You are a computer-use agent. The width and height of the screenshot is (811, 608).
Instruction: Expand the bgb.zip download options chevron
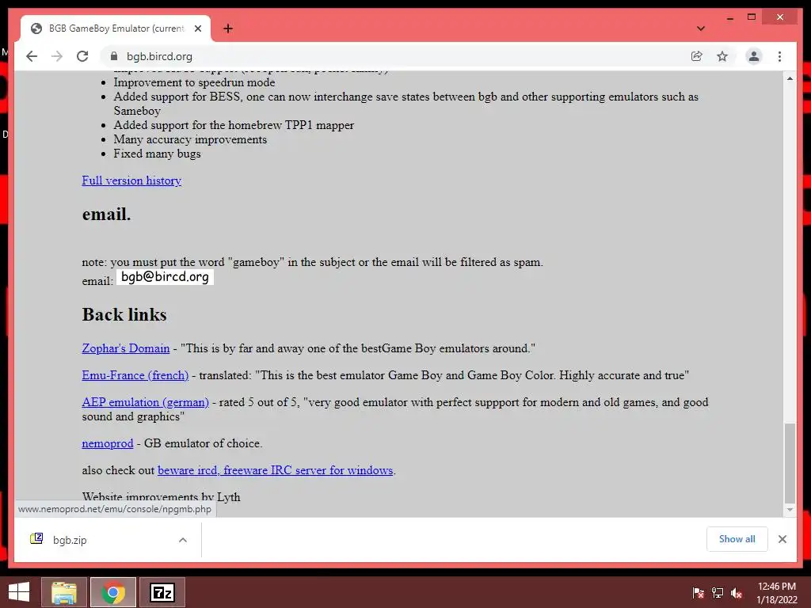click(x=183, y=540)
